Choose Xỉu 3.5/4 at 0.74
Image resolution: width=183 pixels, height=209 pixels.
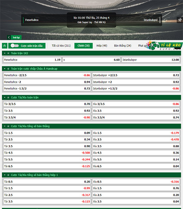tap(136, 117)
